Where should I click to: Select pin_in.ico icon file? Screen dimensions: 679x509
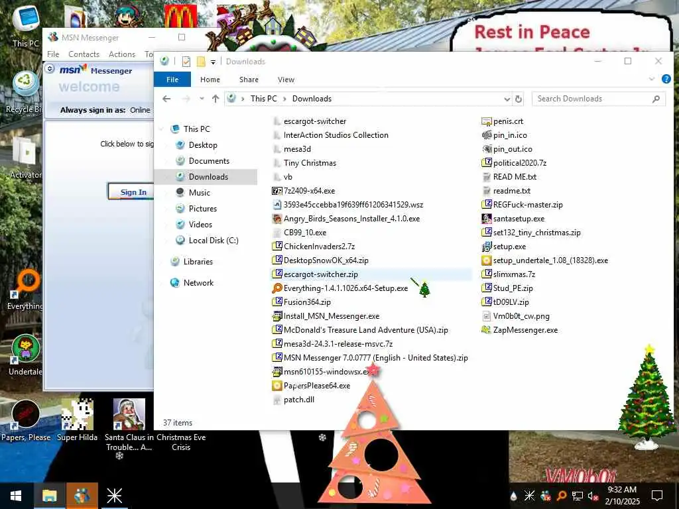click(504, 135)
